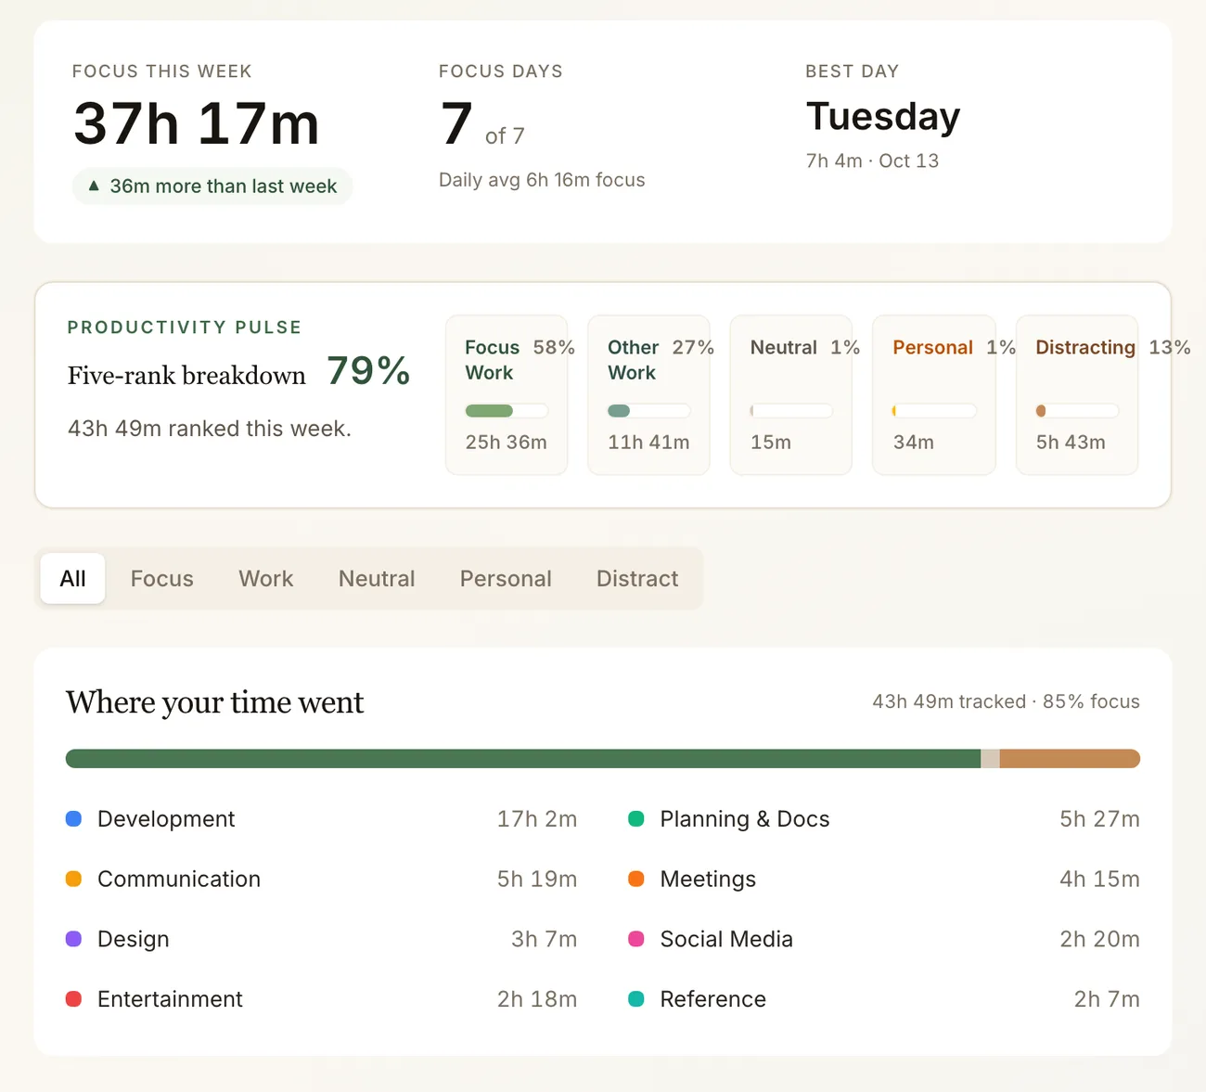Click the Other Work progress bar
Image resolution: width=1206 pixels, height=1092 pixels.
tap(648, 411)
